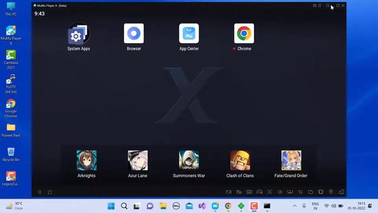
Task: Open the MuMu Player X desktop shortcut
Action: coord(11,35)
